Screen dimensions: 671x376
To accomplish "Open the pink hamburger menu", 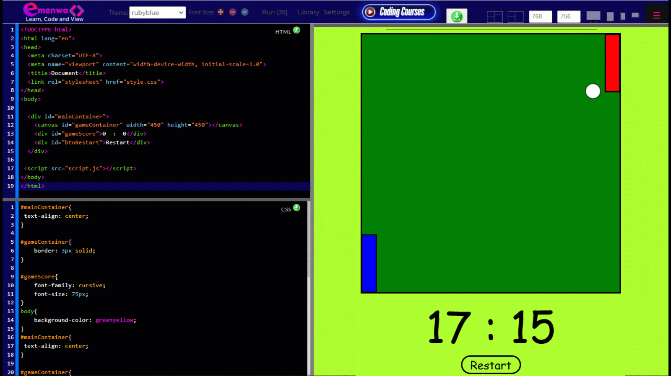I will point(656,15).
